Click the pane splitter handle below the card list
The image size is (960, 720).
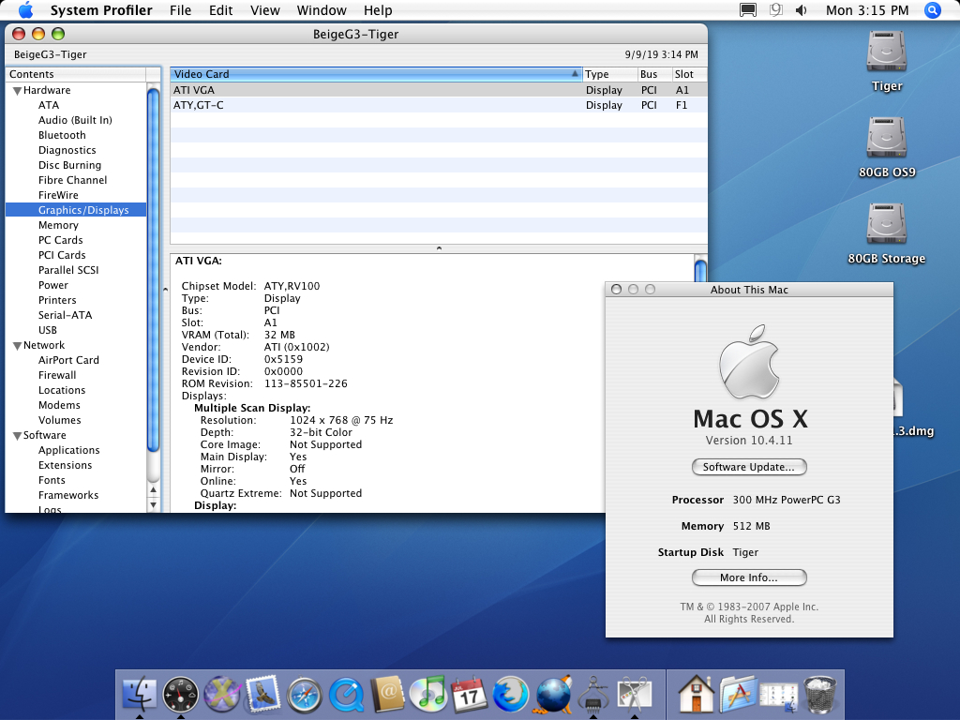pos(439,248)
